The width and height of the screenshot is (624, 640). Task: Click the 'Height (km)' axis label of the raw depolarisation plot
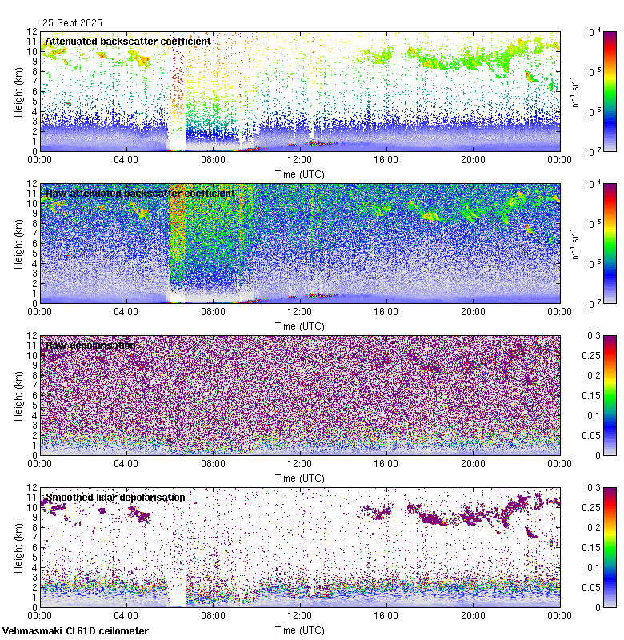point(18,396)
